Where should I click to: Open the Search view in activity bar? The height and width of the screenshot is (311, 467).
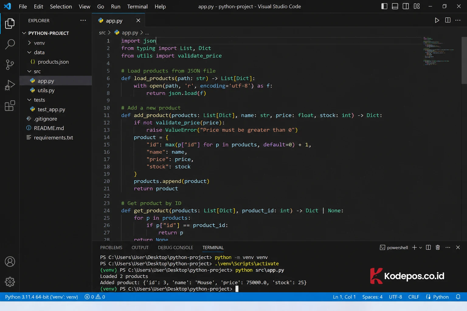click(10, 44)
